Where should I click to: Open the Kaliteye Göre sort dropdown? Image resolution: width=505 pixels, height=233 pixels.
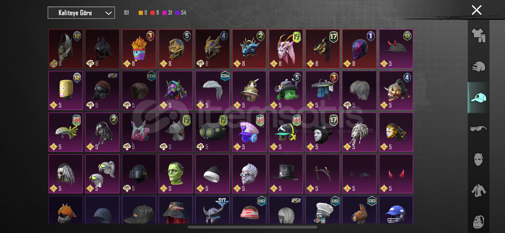[81, 13]
